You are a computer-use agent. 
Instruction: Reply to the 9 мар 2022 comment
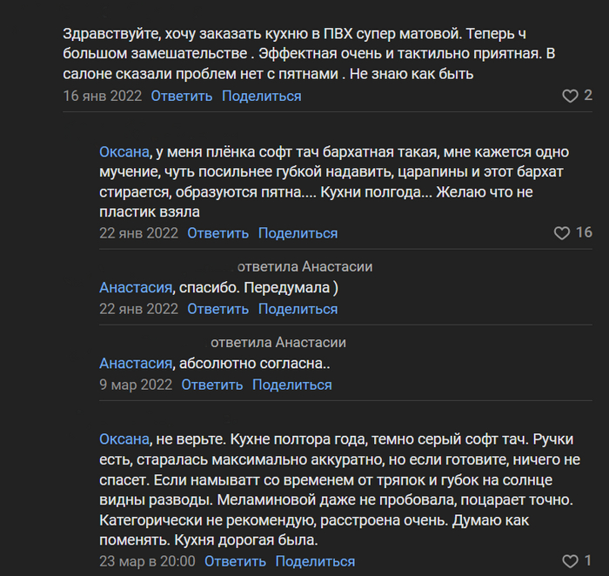coord(211,385)
